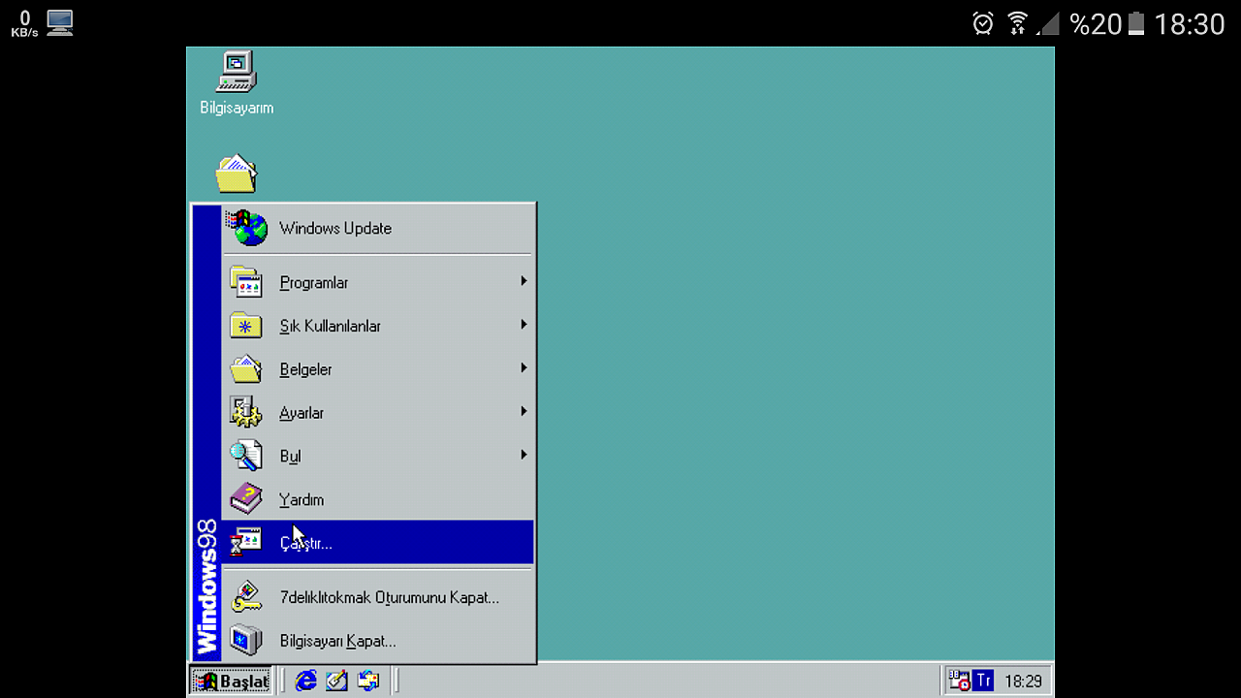The height and width of the screenshot is (698, 1241).
Task: Launch Windows Update from the Start menu
Action: tap(378, 229)
